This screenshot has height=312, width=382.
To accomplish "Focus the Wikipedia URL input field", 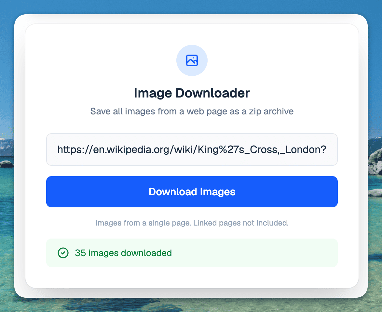I will (192, 149).
